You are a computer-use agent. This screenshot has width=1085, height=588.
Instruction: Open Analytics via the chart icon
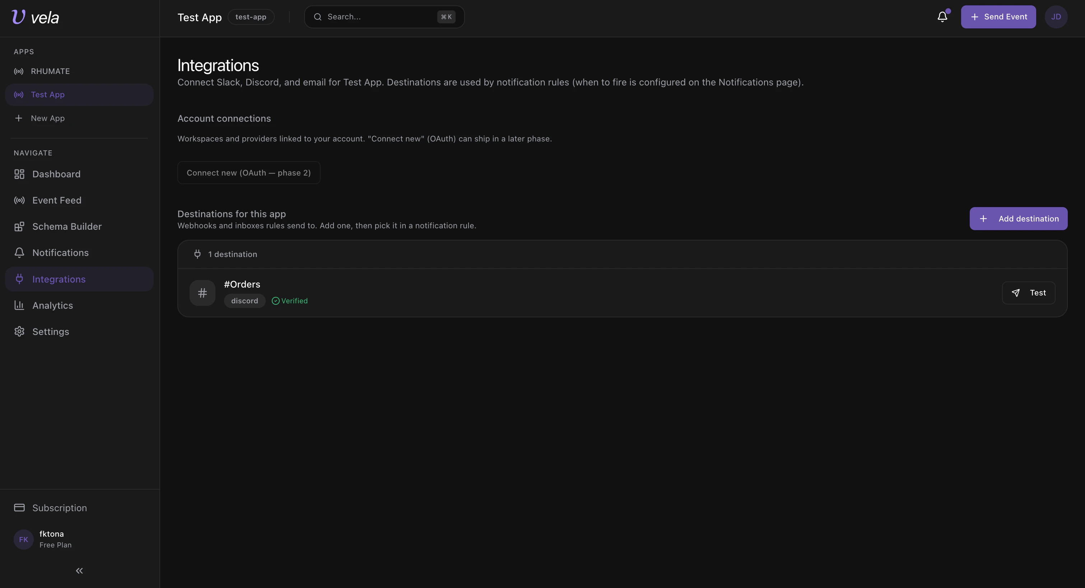point(19,305)
